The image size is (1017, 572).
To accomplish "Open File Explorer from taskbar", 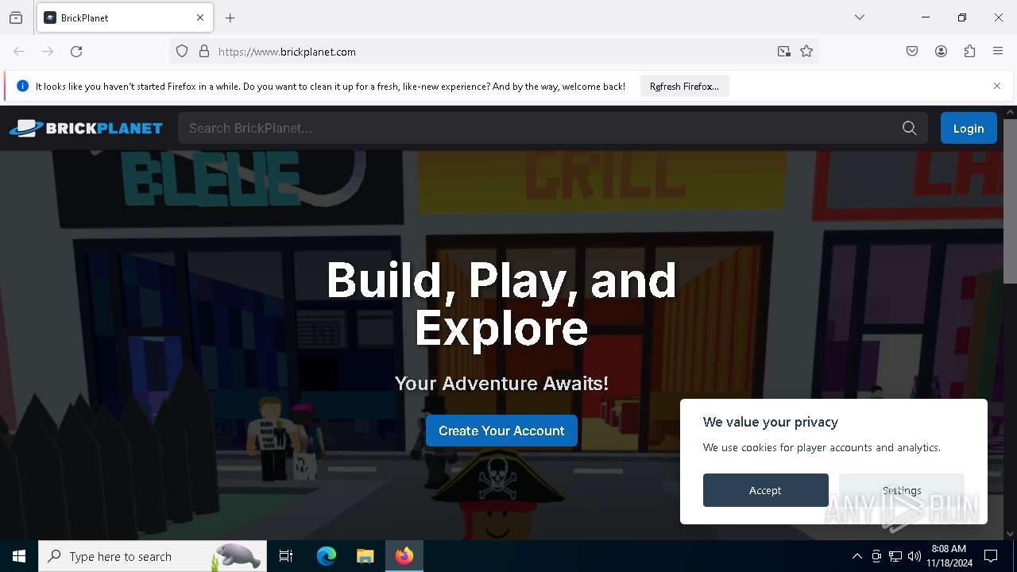I will pyautogui.click(x=365, y=556).
